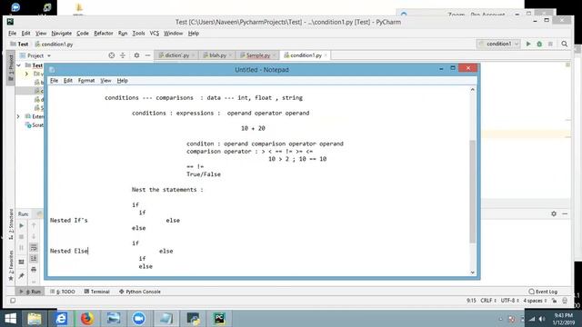
Task: Open the Notepad View menu
Action: (x=105, y=81)
